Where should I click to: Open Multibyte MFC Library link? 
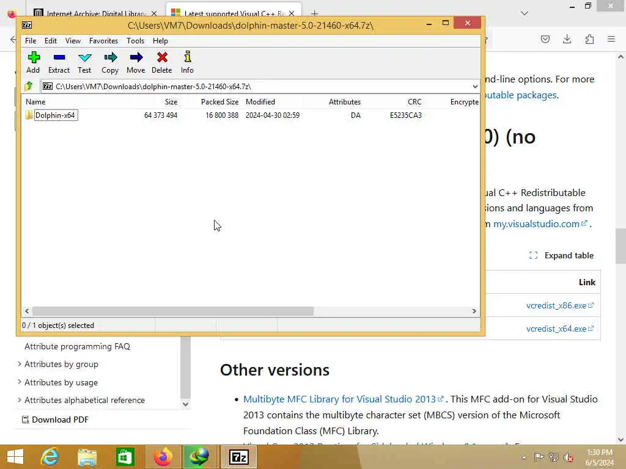pyautogui.click(x=344, y=399)
